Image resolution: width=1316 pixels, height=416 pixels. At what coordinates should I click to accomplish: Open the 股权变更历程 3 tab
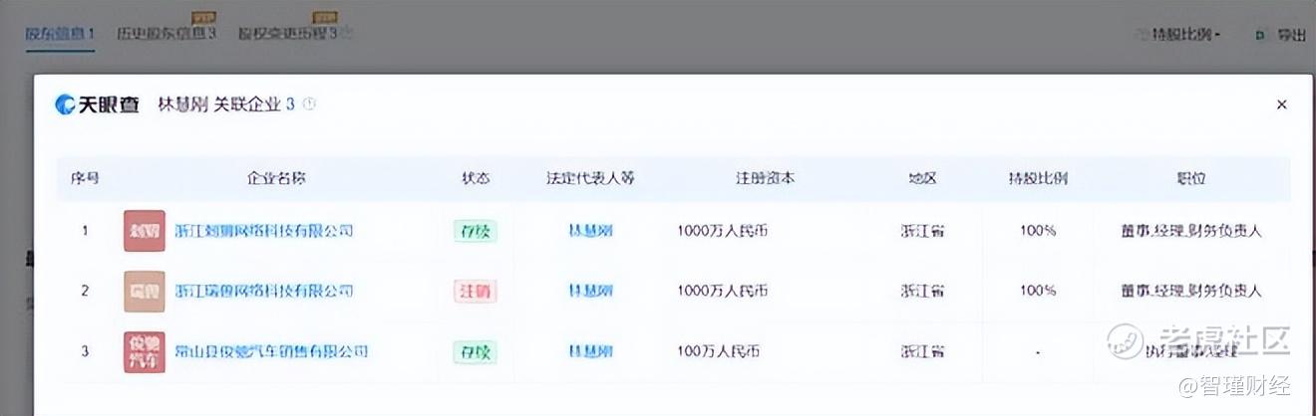tap(295, 34)
